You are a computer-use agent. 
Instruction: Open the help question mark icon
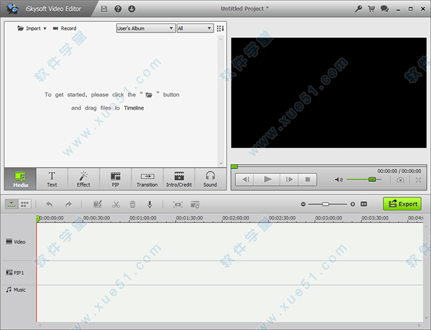pyautogui.click(x=118, y=9)
